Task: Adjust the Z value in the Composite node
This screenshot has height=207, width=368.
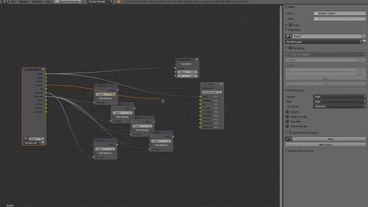Action: tap(187, 76)
